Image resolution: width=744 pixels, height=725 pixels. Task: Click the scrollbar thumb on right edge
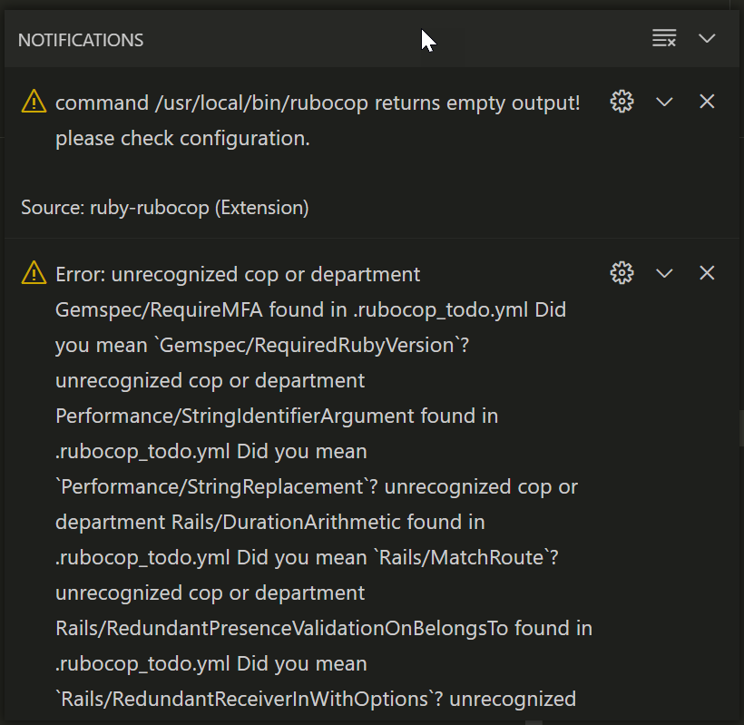741,428
